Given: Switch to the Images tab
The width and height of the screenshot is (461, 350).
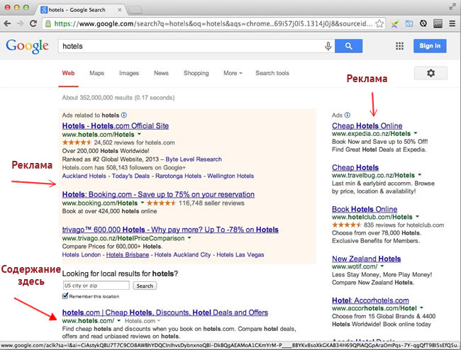Looking at the screenshot, I should 129,73.
